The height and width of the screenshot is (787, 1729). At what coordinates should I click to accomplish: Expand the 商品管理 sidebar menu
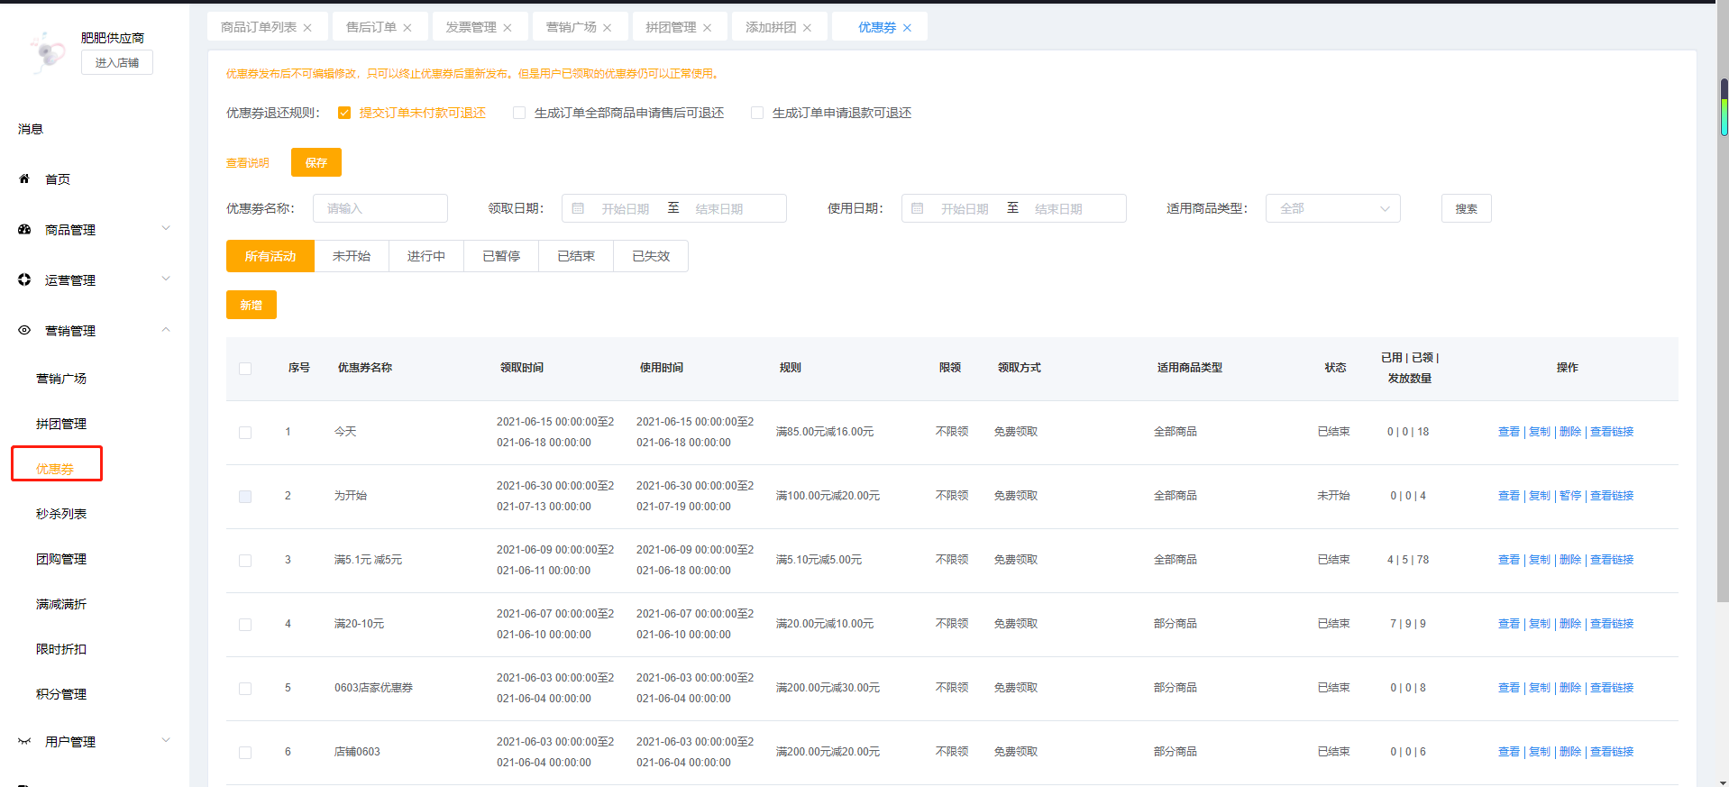point(166,229)
